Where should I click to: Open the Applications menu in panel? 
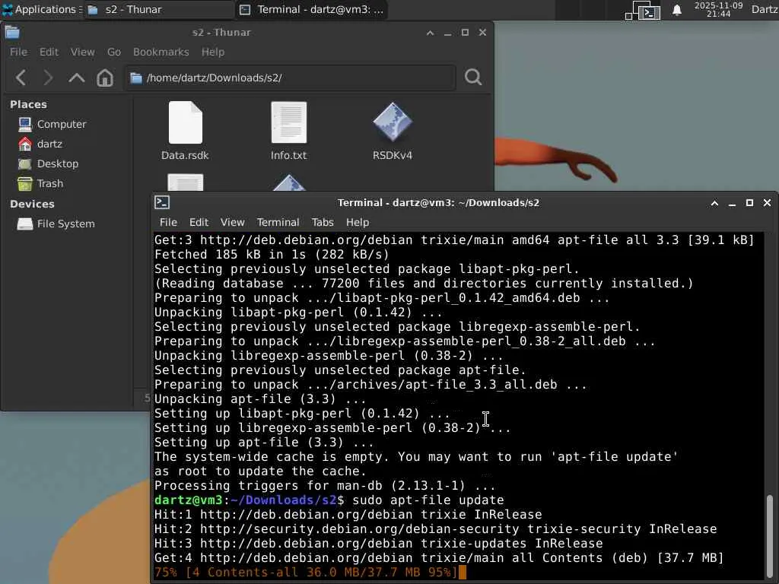click(x=41, y=9)
